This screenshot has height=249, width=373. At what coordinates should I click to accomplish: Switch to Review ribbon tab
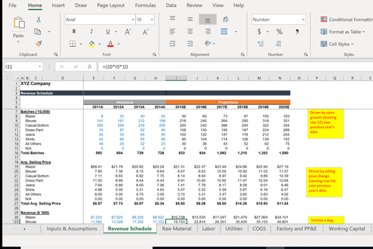[194, 5]
